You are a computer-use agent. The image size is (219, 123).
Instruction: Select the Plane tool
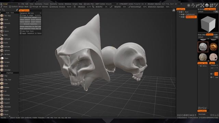[4, 58]
